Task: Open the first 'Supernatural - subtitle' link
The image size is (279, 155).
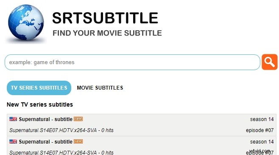Action: coord(45,119)
